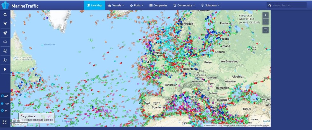
Task: Expand the Vessels menu
Action: 116,5
